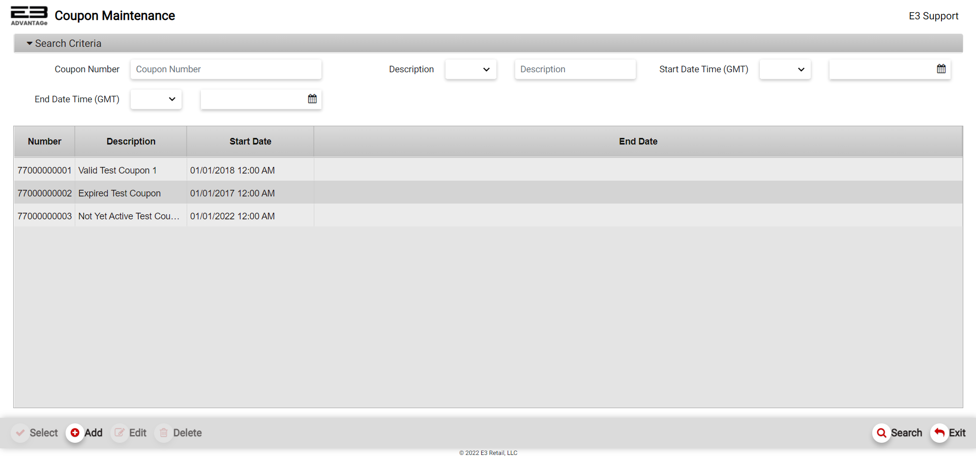
Task: Open the Start Date Time operator dropdown
Action: click(785, 69)
